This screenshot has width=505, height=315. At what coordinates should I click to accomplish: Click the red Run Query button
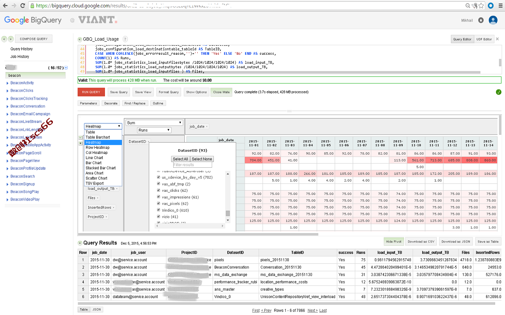91,92
